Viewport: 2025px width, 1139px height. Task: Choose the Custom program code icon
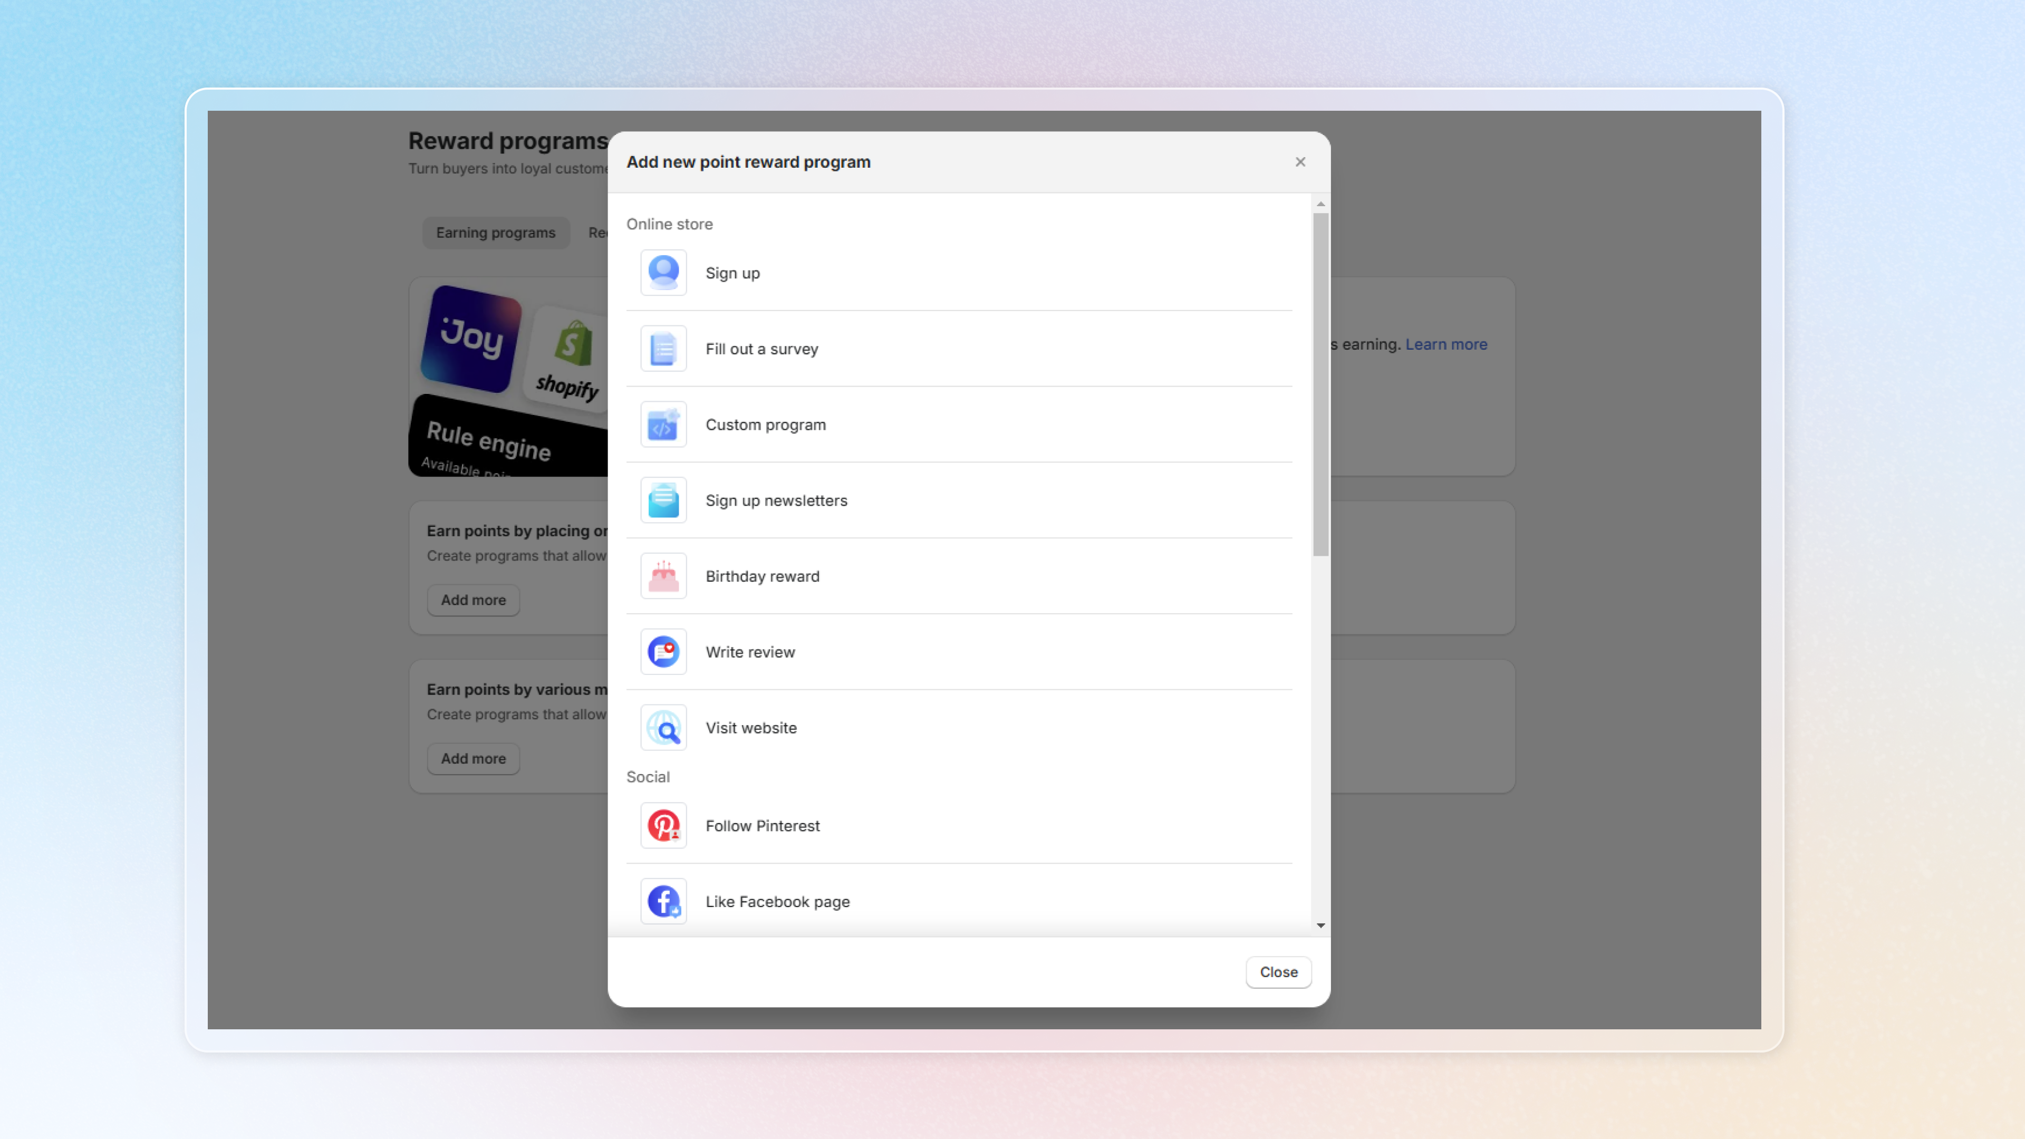663,424
